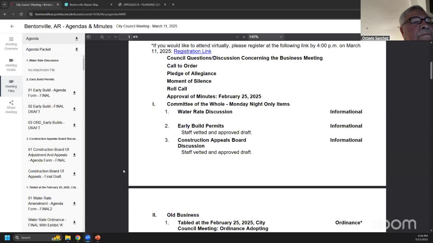Open '01 Water Rate Amendment - Agenda Form'
This screenshot has width=433, height=243.
[x=46, y=204]
